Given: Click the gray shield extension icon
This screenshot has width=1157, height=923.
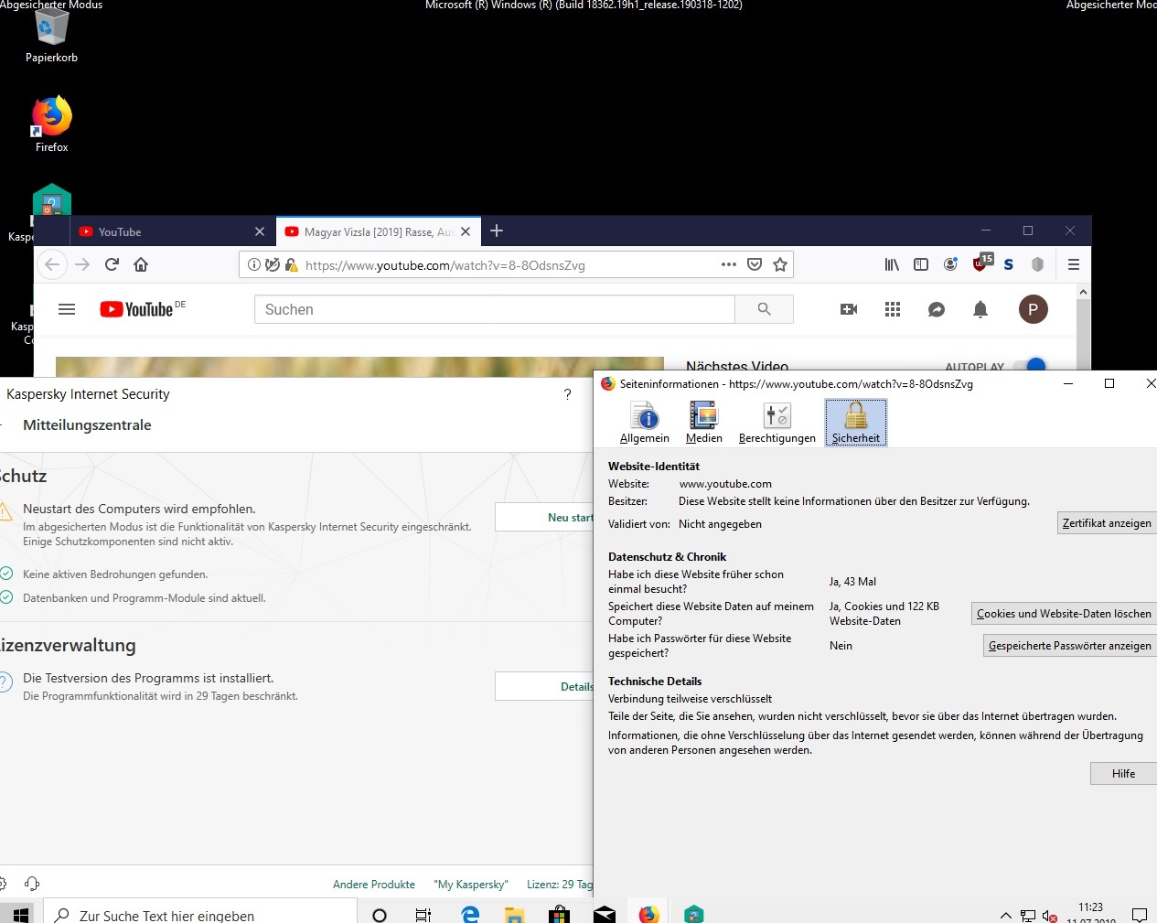Looking at the screenshot, I should coord(1037,264).
